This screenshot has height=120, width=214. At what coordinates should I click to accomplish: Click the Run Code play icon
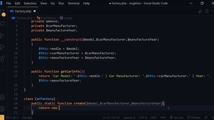coord(200,11)
